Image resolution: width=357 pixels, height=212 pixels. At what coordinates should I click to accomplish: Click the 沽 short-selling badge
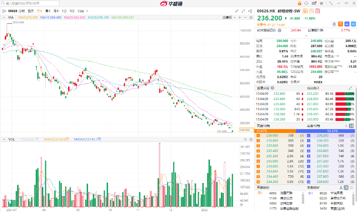pos(311,11)
